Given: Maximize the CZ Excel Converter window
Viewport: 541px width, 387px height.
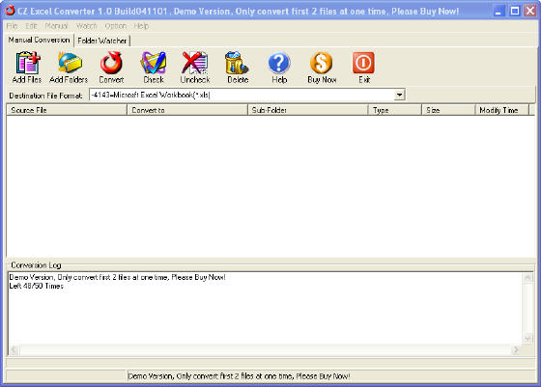Looking at the screenshot, I should coord(514,11).
